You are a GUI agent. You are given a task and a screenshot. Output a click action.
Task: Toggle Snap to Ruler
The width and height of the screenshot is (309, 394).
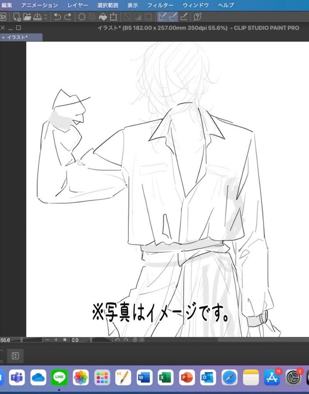[x=162, y=17]
